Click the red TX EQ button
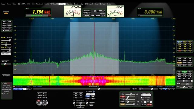Screen dimensions: 194x109 [149, 105]
